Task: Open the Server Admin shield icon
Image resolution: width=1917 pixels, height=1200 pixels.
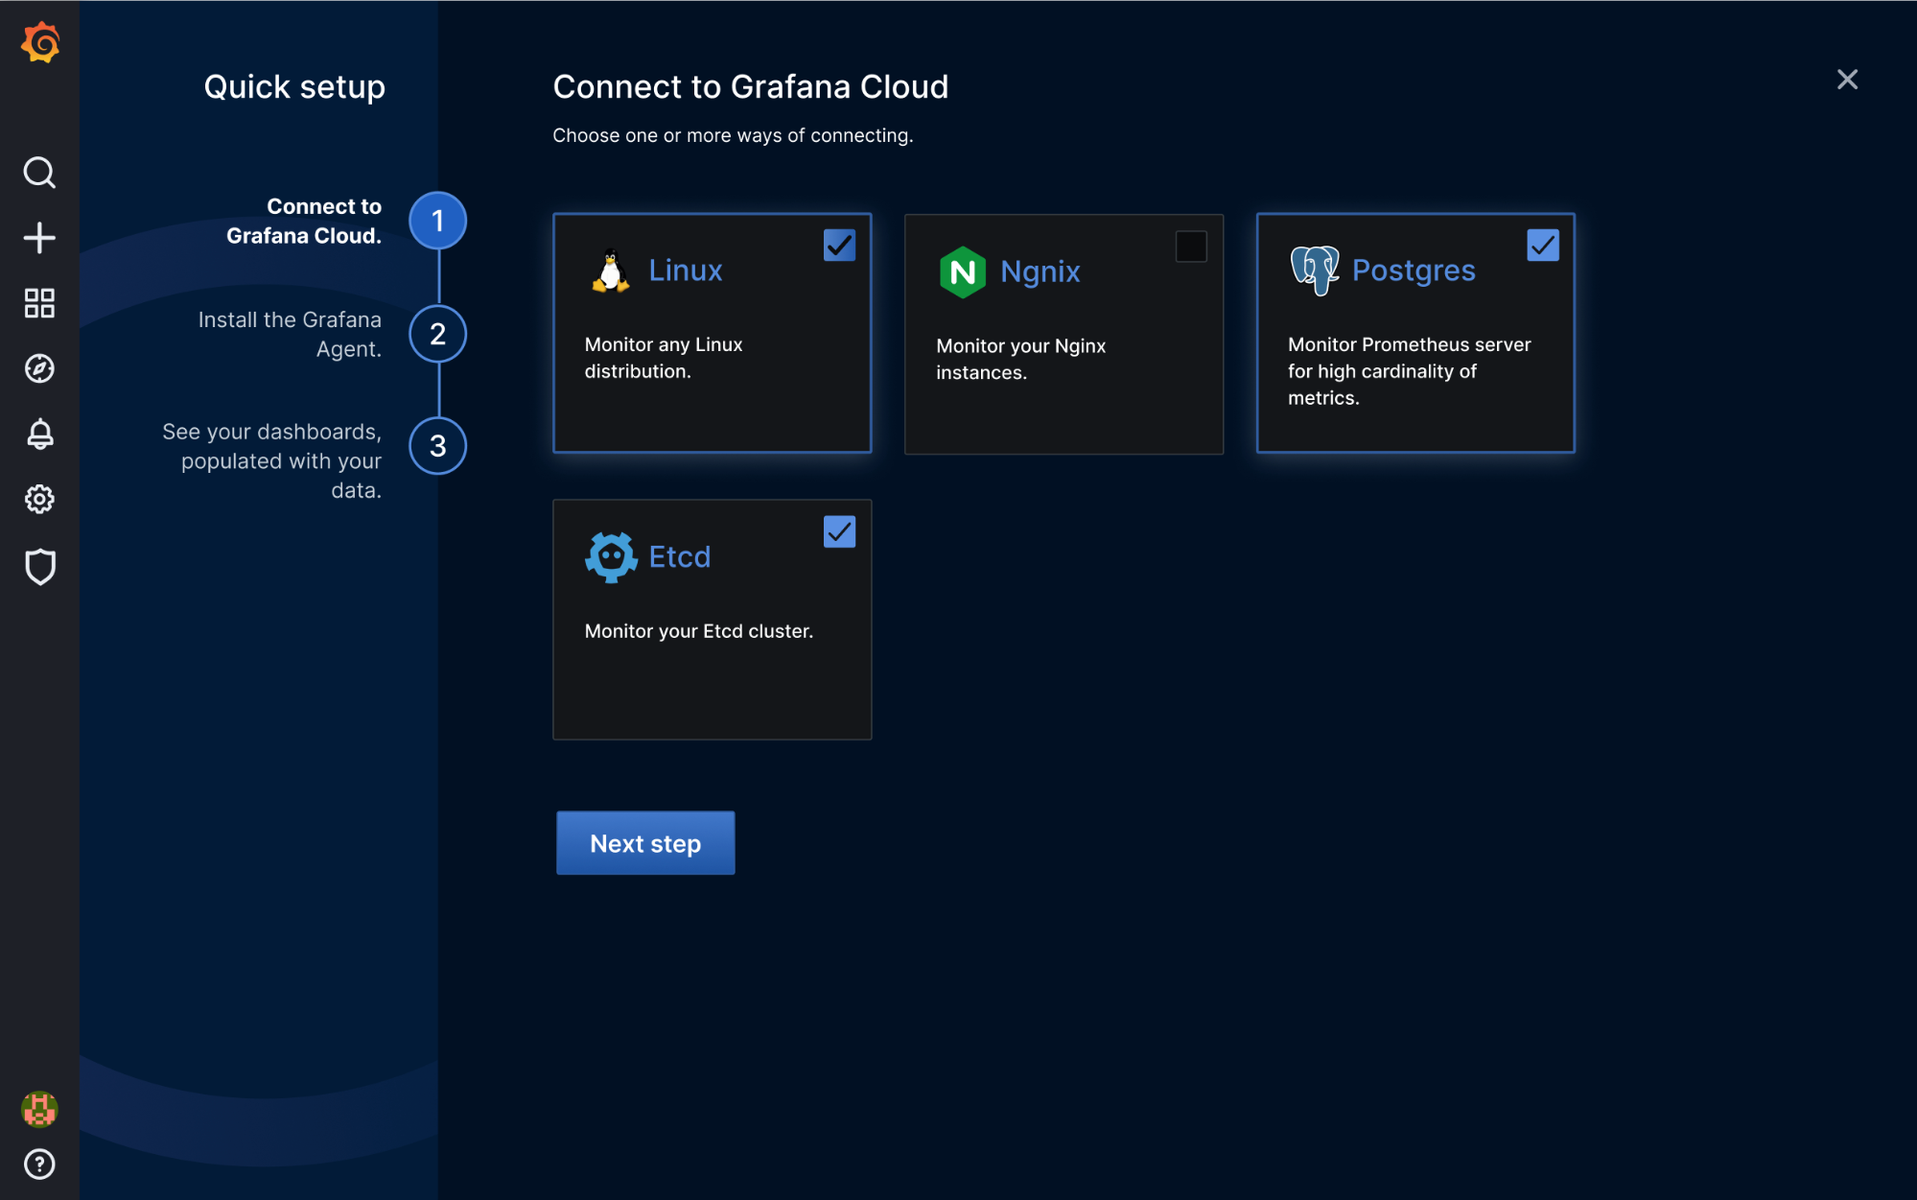Action: [x=39, y=566]
